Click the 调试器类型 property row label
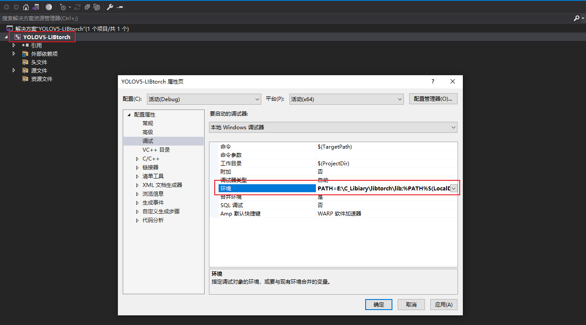 click(x=234, y=180)
